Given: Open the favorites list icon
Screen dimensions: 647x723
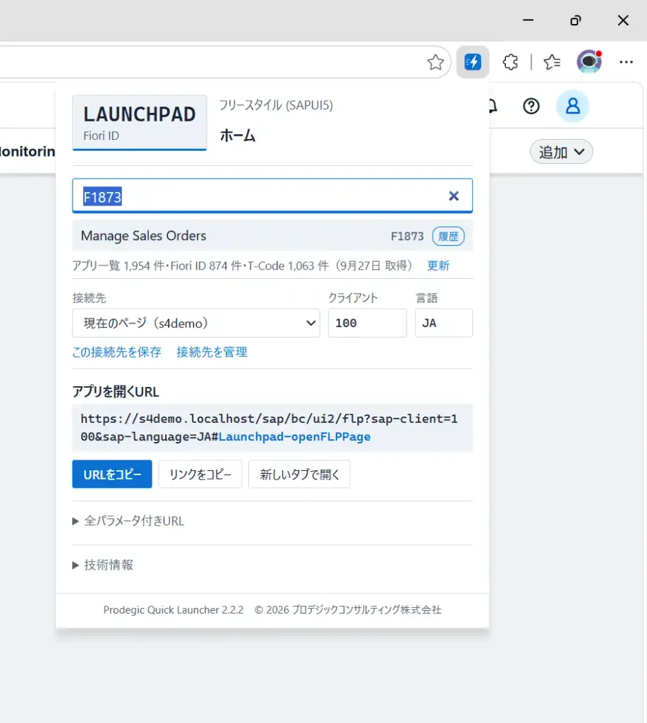Looking at the screenshot, I should point(552,62).
